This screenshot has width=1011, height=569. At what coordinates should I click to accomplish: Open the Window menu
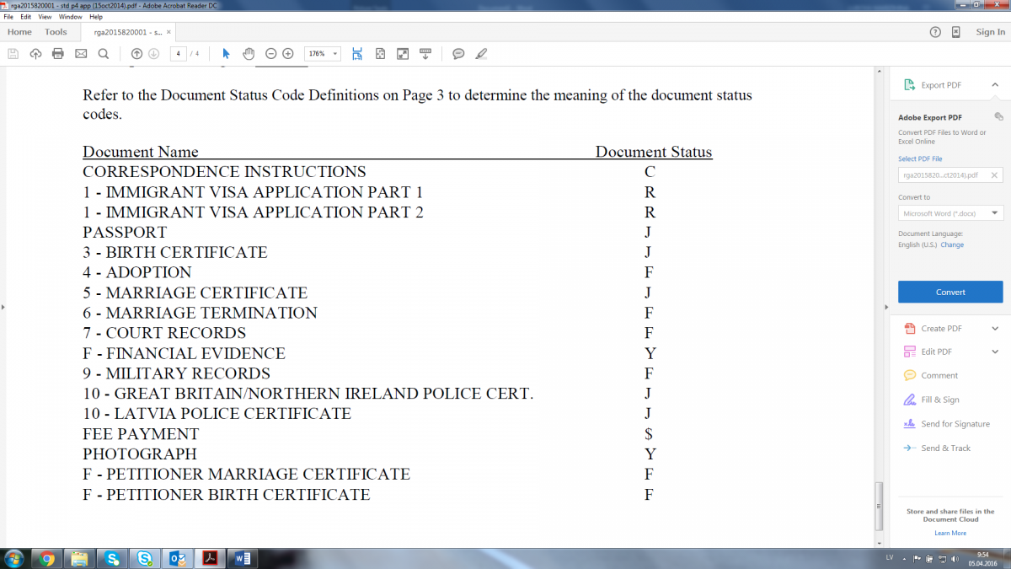click(70, 17)
